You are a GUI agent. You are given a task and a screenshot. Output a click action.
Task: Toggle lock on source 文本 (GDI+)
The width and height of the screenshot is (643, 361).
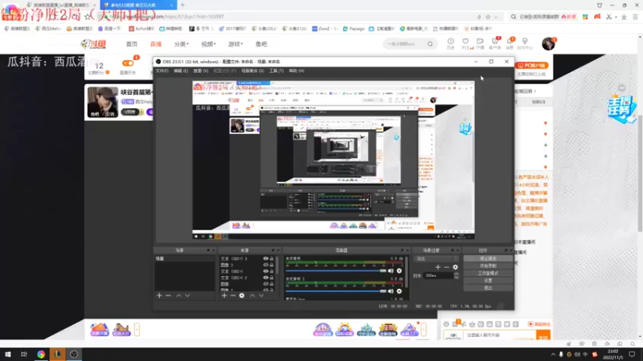pyautogui.click(x=272, y=271)
